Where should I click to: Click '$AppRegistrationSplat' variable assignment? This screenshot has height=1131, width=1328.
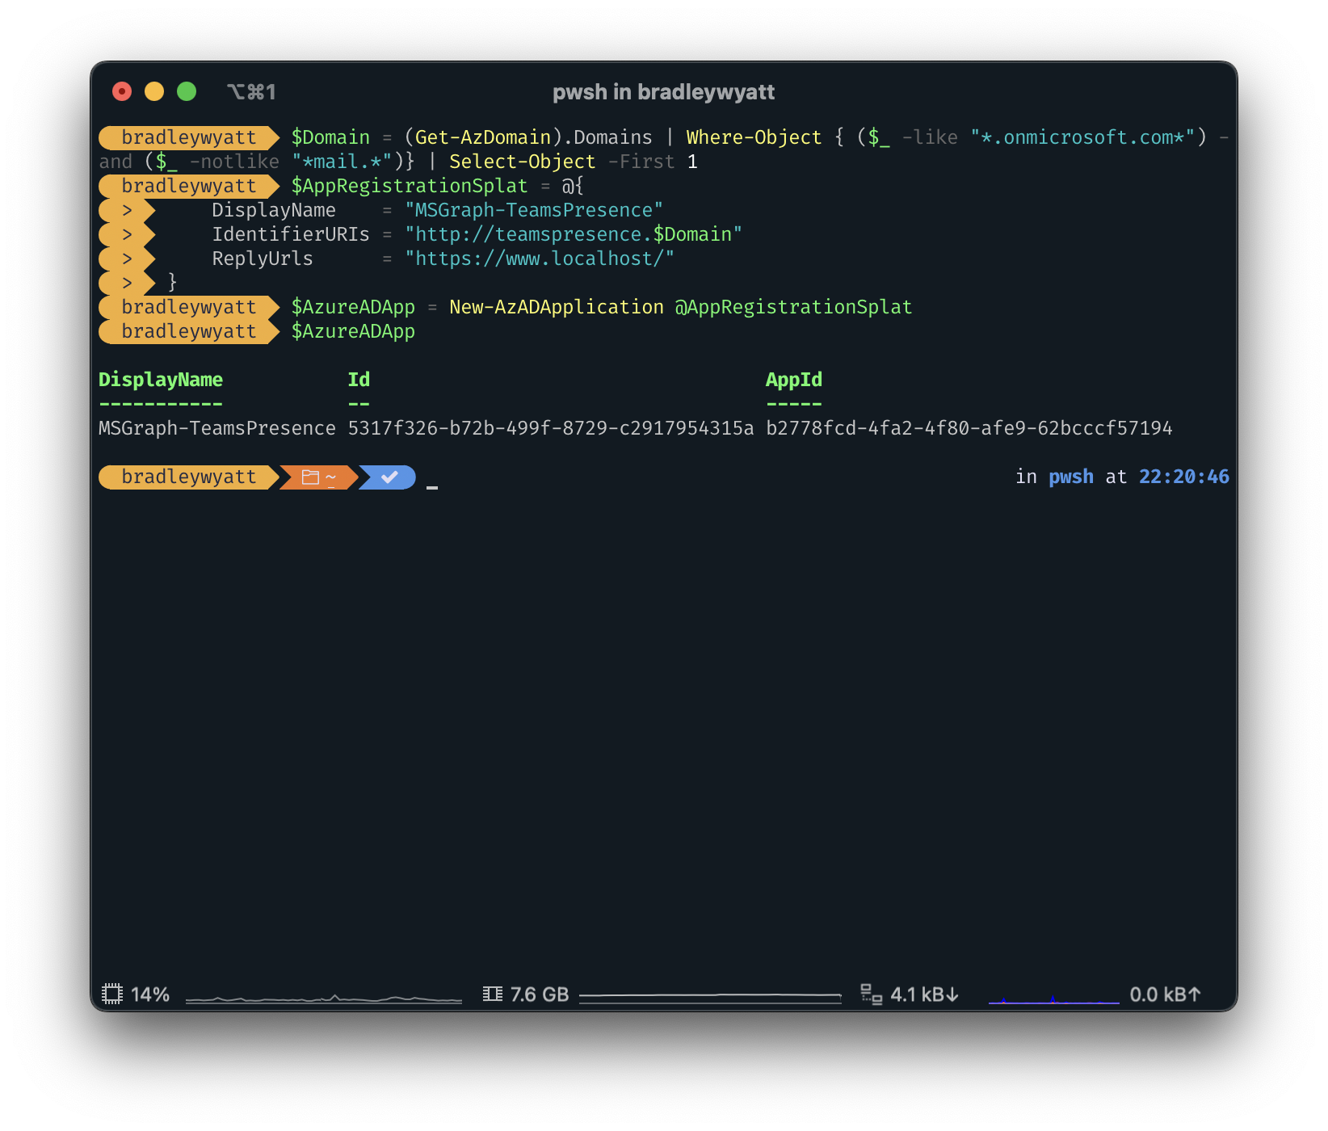pyautogui.click(x=410, y=186)
